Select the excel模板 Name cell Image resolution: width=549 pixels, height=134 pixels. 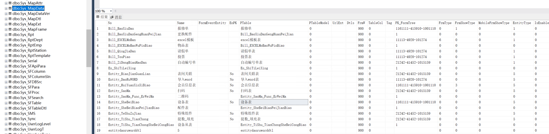pos(187,40)
